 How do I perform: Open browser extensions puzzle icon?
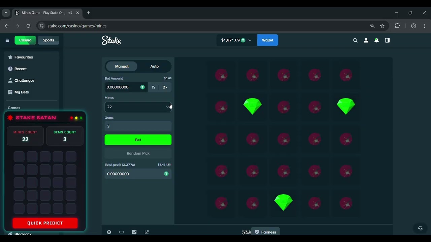[397, 26]
